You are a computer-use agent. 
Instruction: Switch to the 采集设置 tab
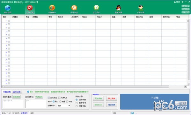click(7, 92)
